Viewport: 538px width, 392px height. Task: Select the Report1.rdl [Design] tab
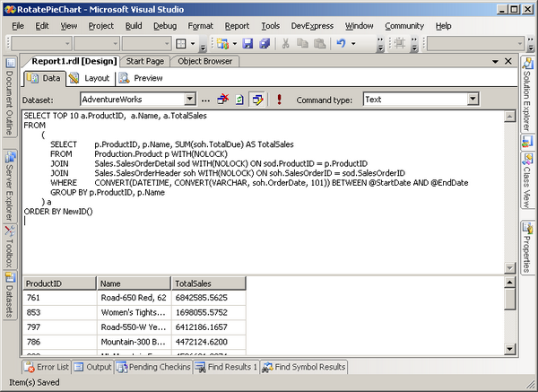pos(74,61)
